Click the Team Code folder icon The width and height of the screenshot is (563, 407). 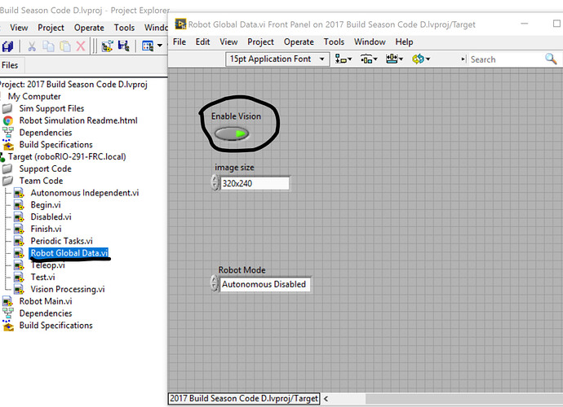pos(7,181)
